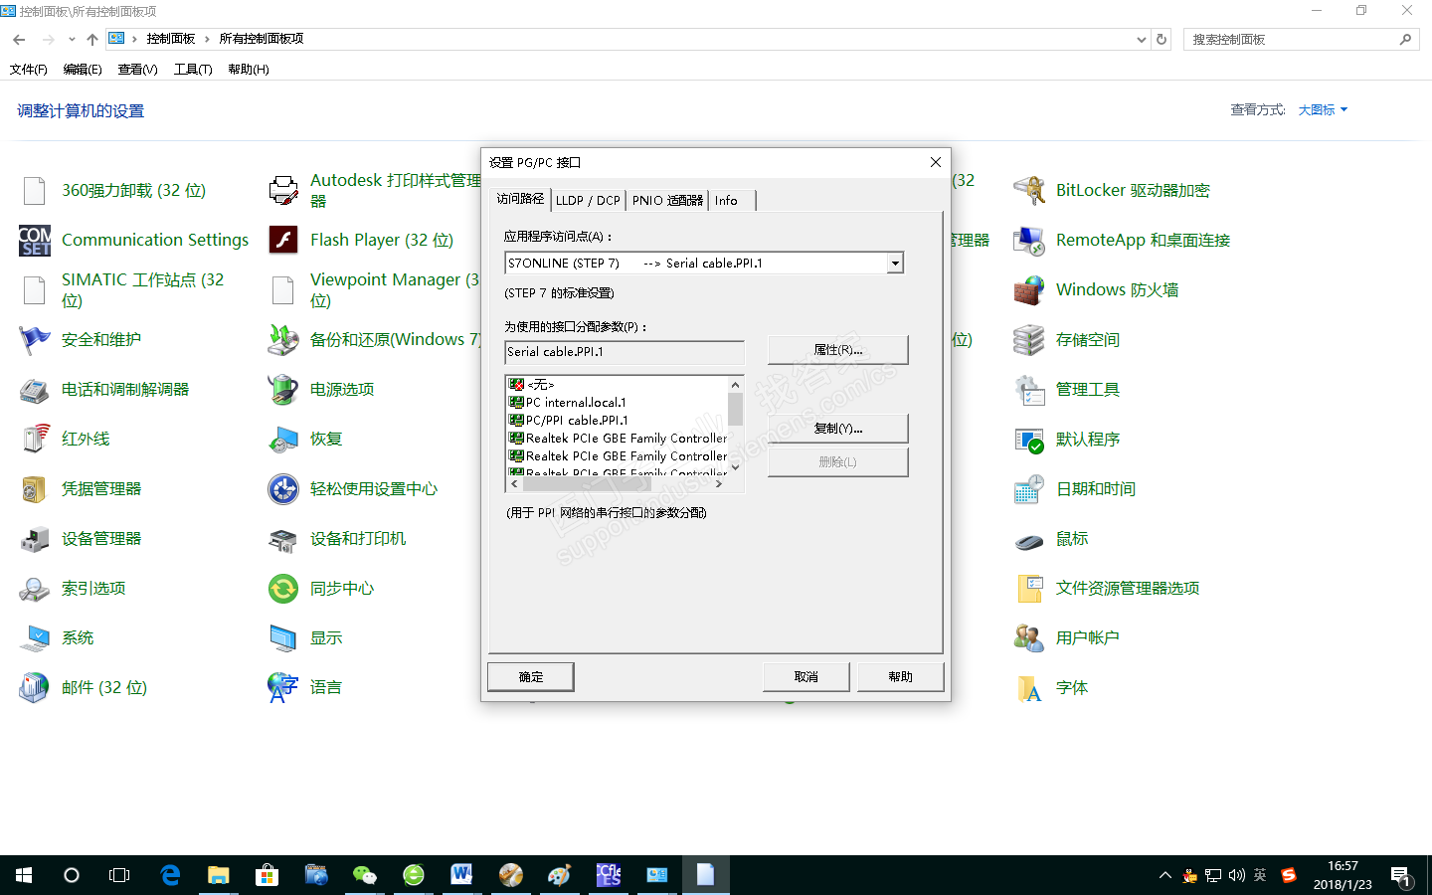Open 语言 control panel item
This screenshot has height=895, width=1432.
305,687
